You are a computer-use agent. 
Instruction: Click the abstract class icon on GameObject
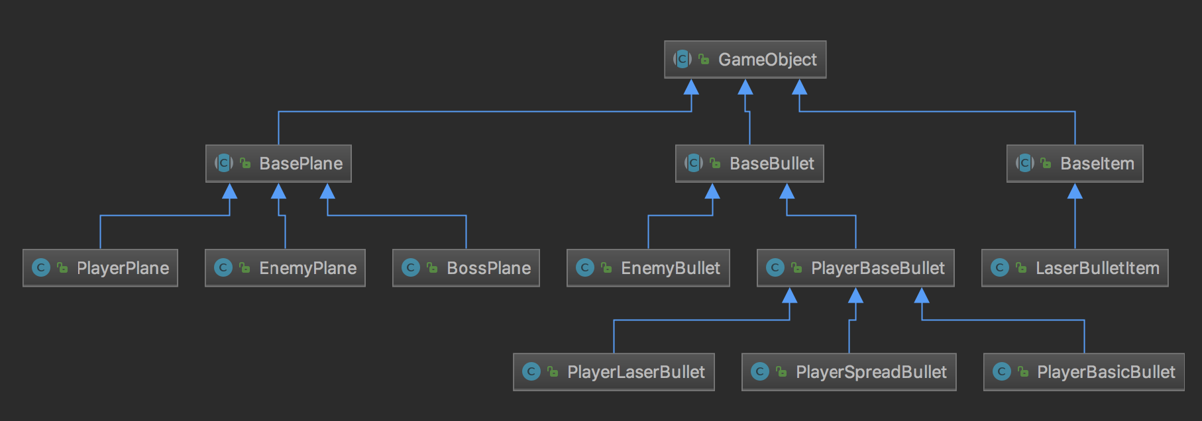tap(682, 60)
